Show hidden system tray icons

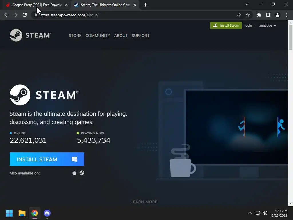[250, 213]
